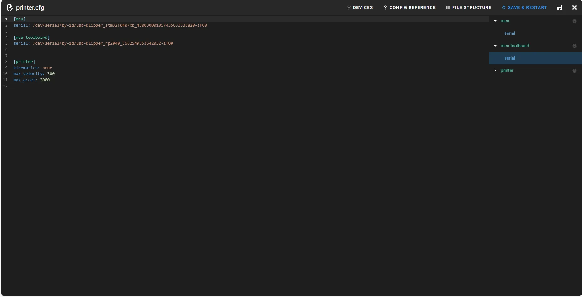
Task: Open the Devices dialog
Action: tap(360, 7)
